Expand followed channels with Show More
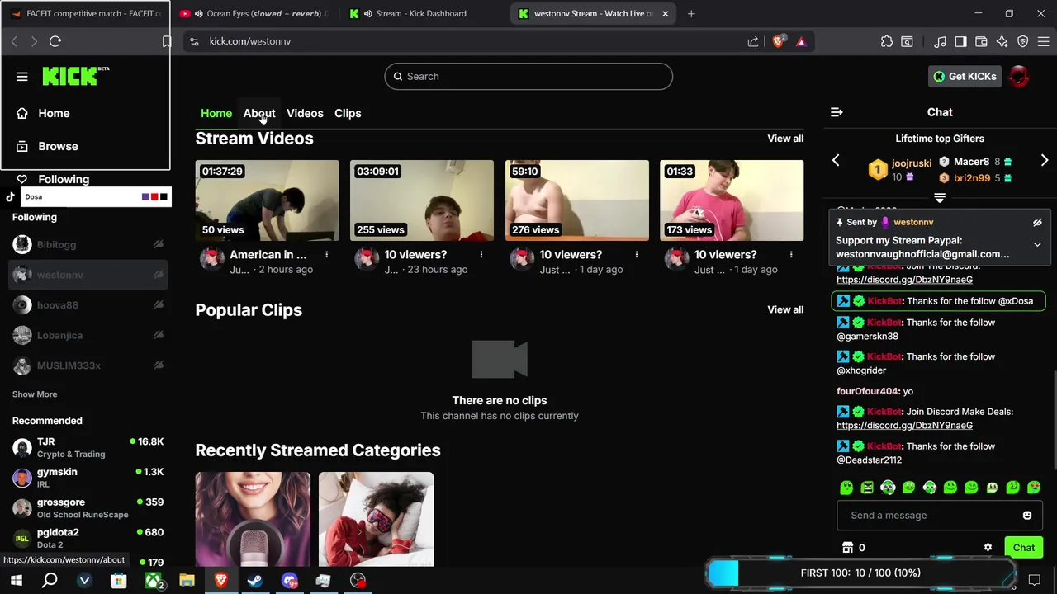The width and height of the screenshot is (1057, 594). 35,394
